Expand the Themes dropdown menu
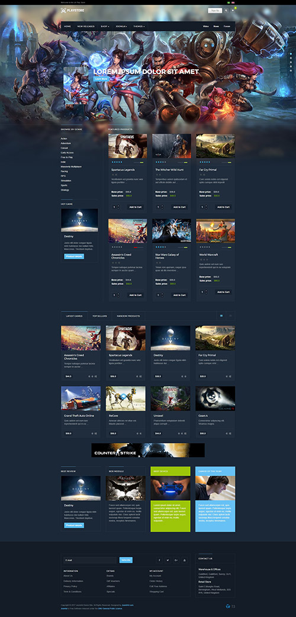 pyautogui.click(x=139, y=27)
